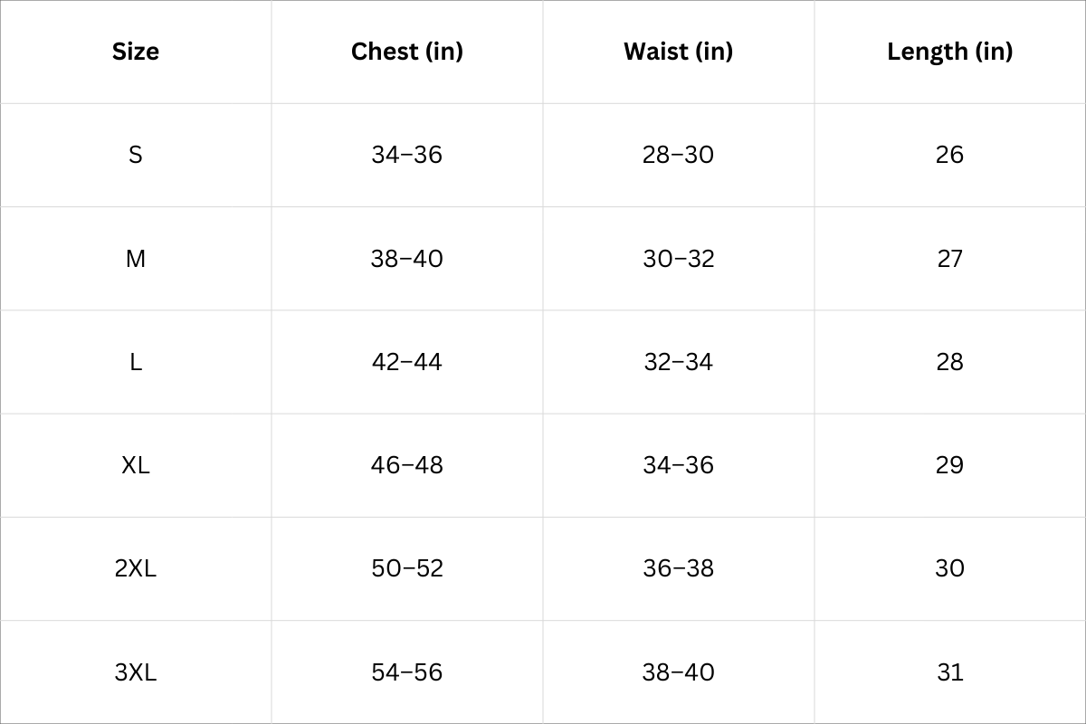This screenshot has height=724, width=1086.
Task: Select the 3XL size cell
Action: [x=136, y=672]
